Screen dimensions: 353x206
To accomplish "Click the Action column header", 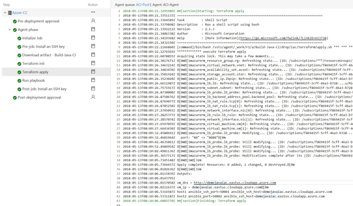I will pyautogui.click(x=93, y=5).
